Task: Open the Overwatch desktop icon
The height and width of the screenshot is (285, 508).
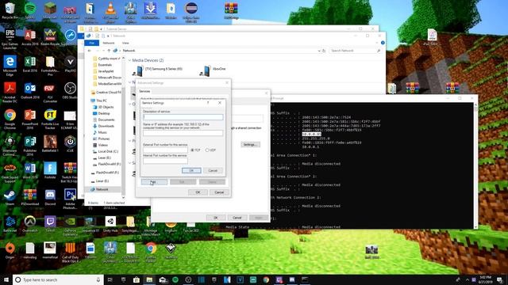Action: point(30,224)
